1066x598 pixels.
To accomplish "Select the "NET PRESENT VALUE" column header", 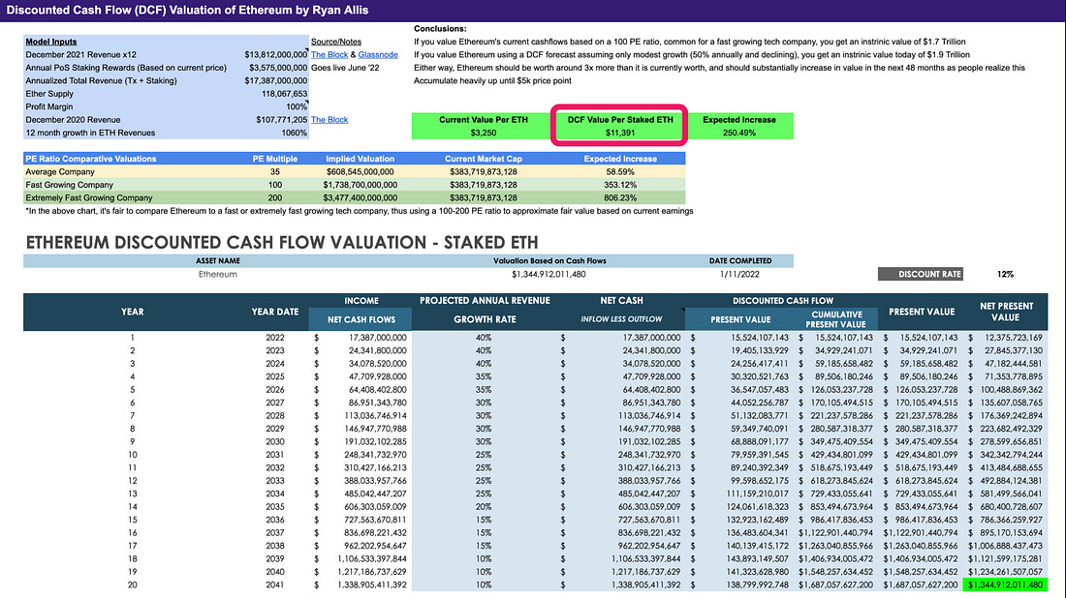I will tap(1006, 313).
